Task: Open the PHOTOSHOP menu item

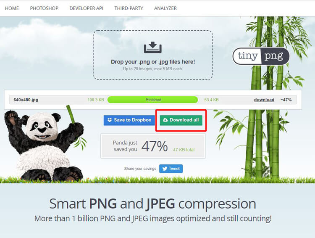Action: point(44,8)
